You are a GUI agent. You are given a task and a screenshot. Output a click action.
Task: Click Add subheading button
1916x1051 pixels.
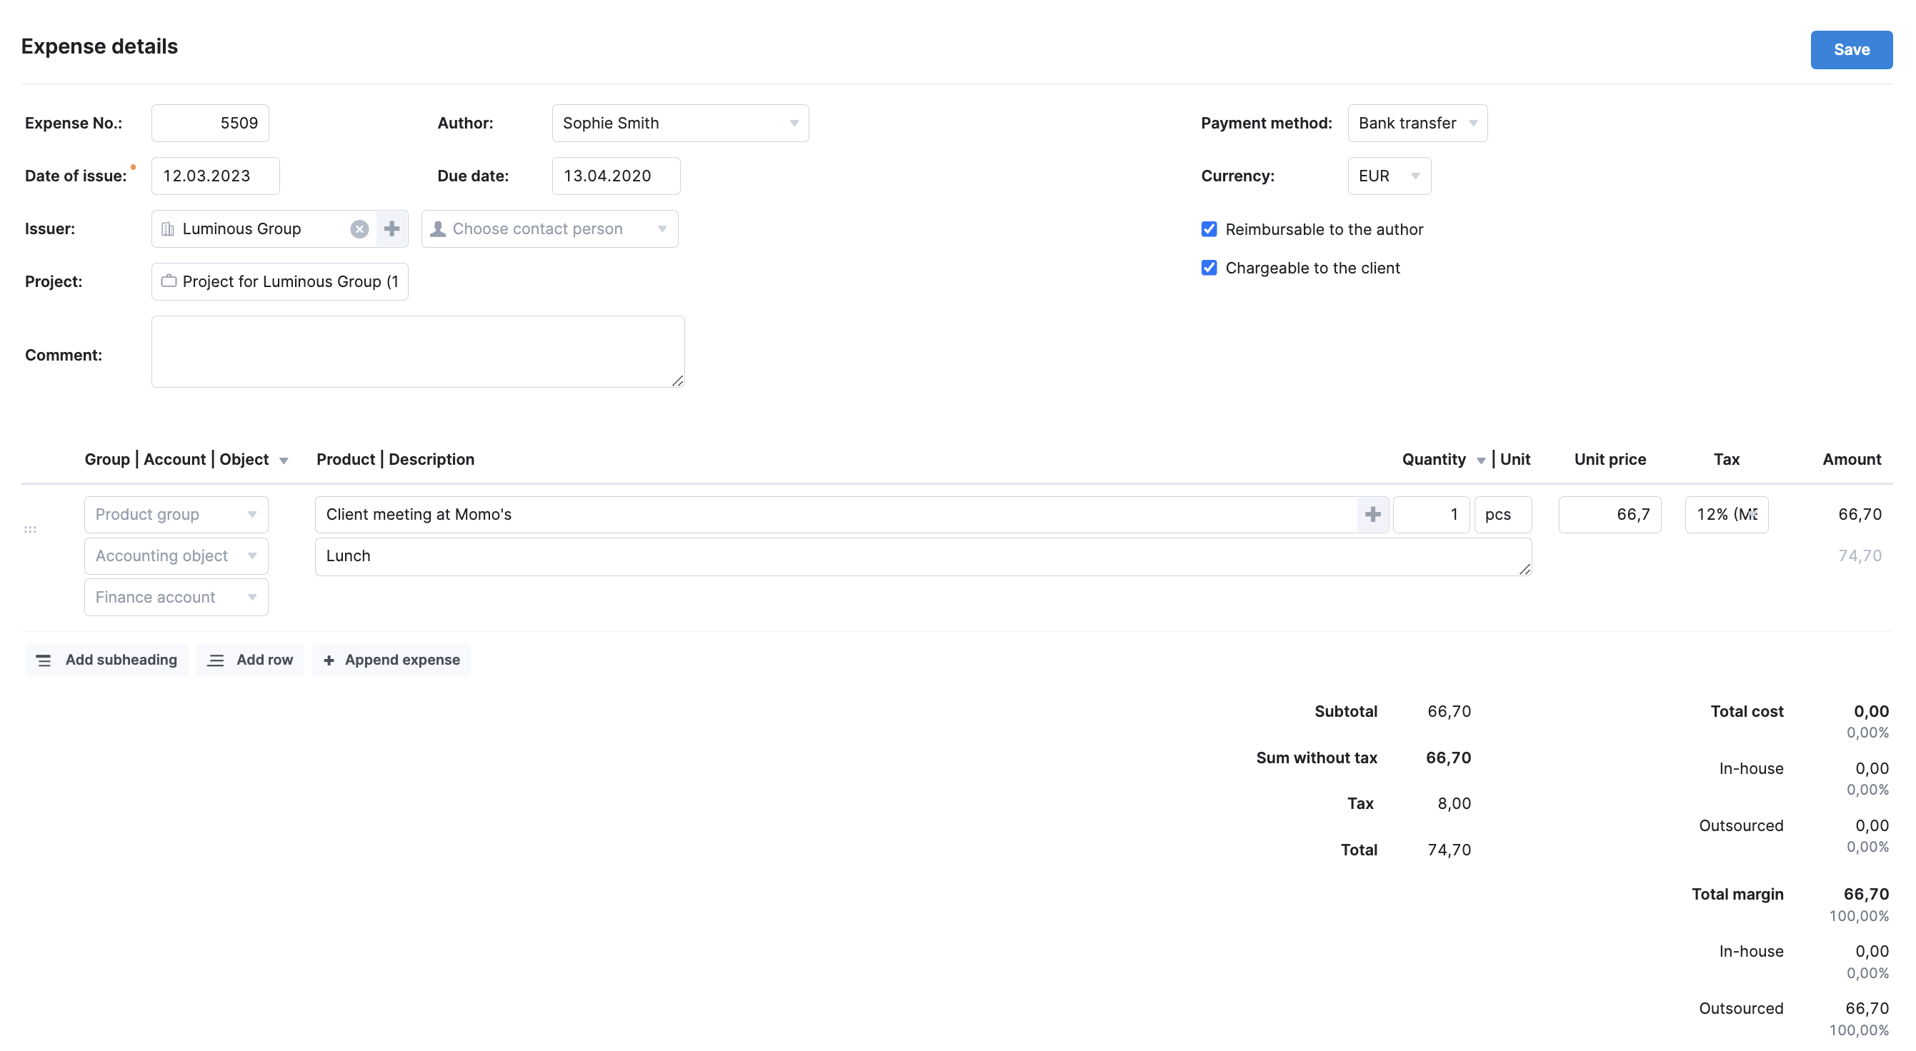(106, 660)
